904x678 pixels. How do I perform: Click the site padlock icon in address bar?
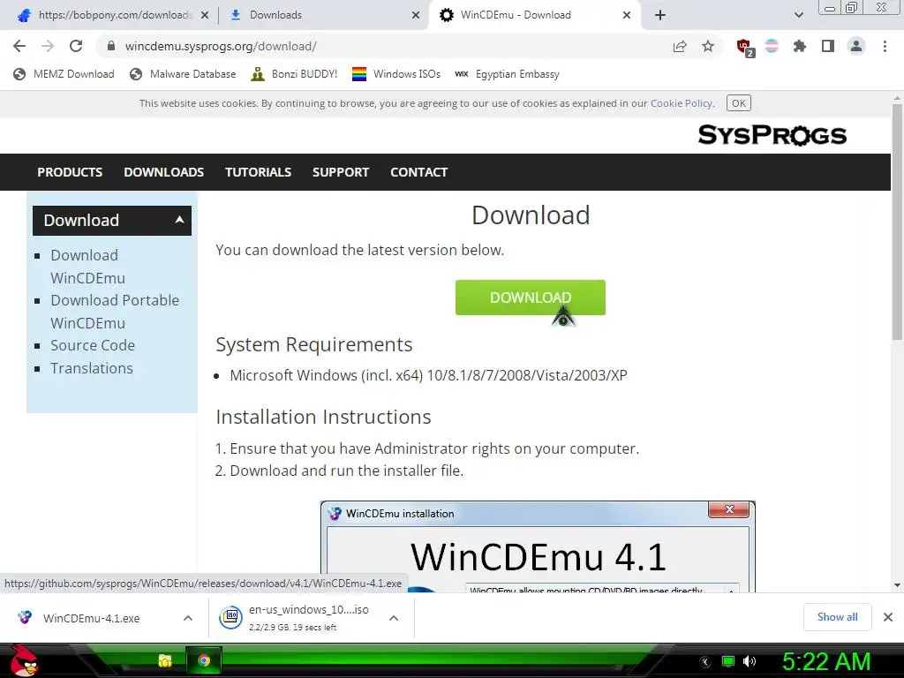click(111, 46)
